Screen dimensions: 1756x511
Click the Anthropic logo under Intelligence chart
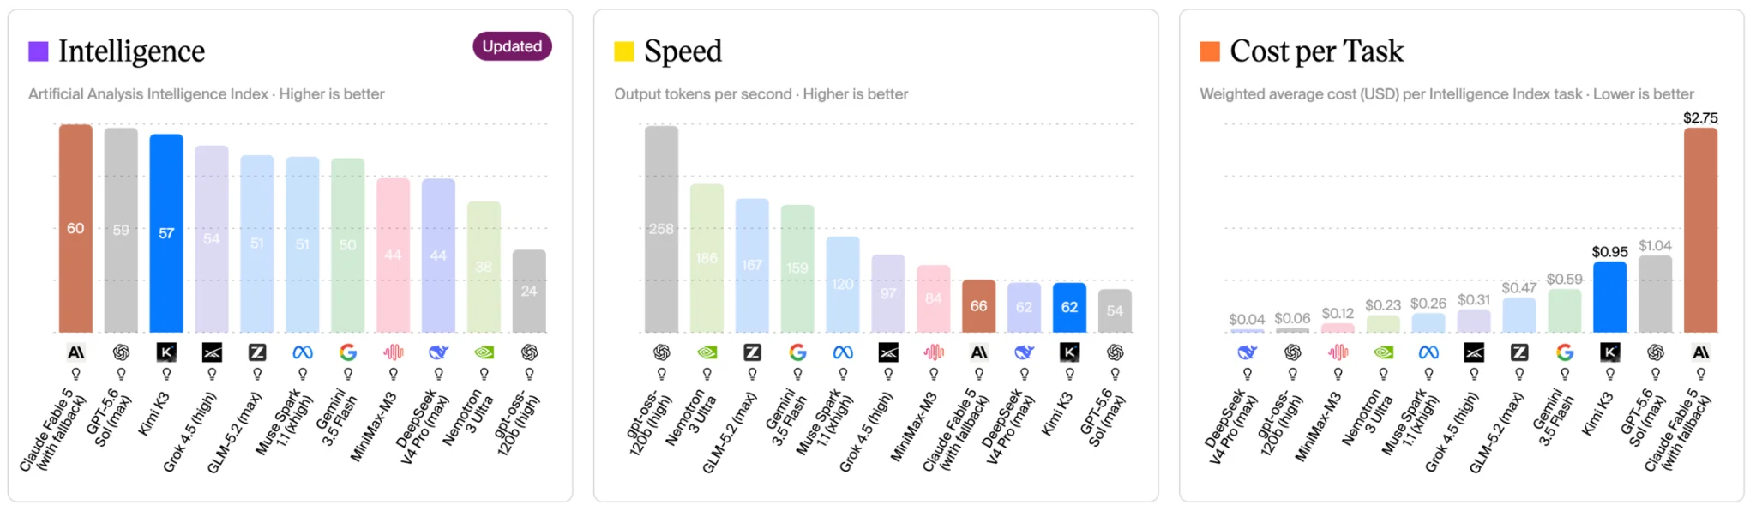[76, 352]
